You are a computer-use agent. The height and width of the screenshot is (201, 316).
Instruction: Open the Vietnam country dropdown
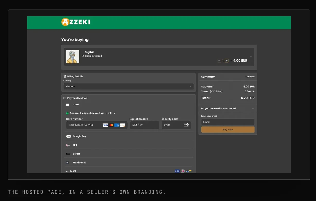[128, 87]
